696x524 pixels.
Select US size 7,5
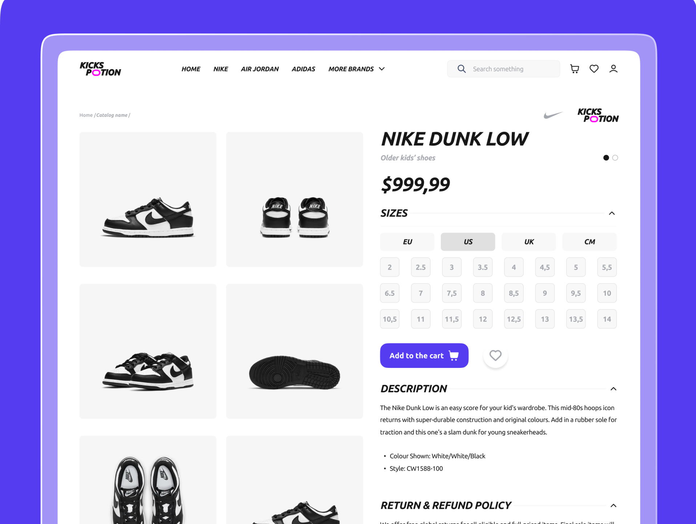(452, 293)
